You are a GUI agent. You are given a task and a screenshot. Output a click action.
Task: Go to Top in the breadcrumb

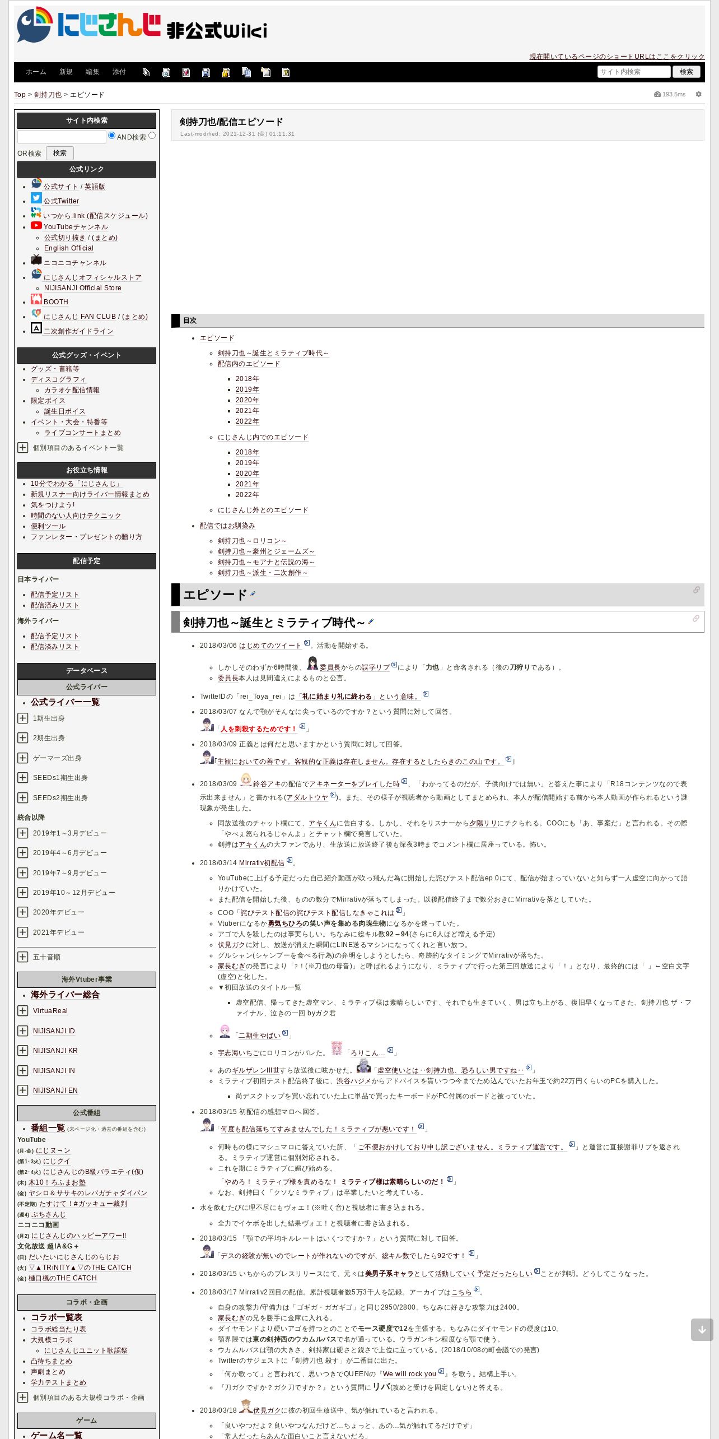point(20,95)
